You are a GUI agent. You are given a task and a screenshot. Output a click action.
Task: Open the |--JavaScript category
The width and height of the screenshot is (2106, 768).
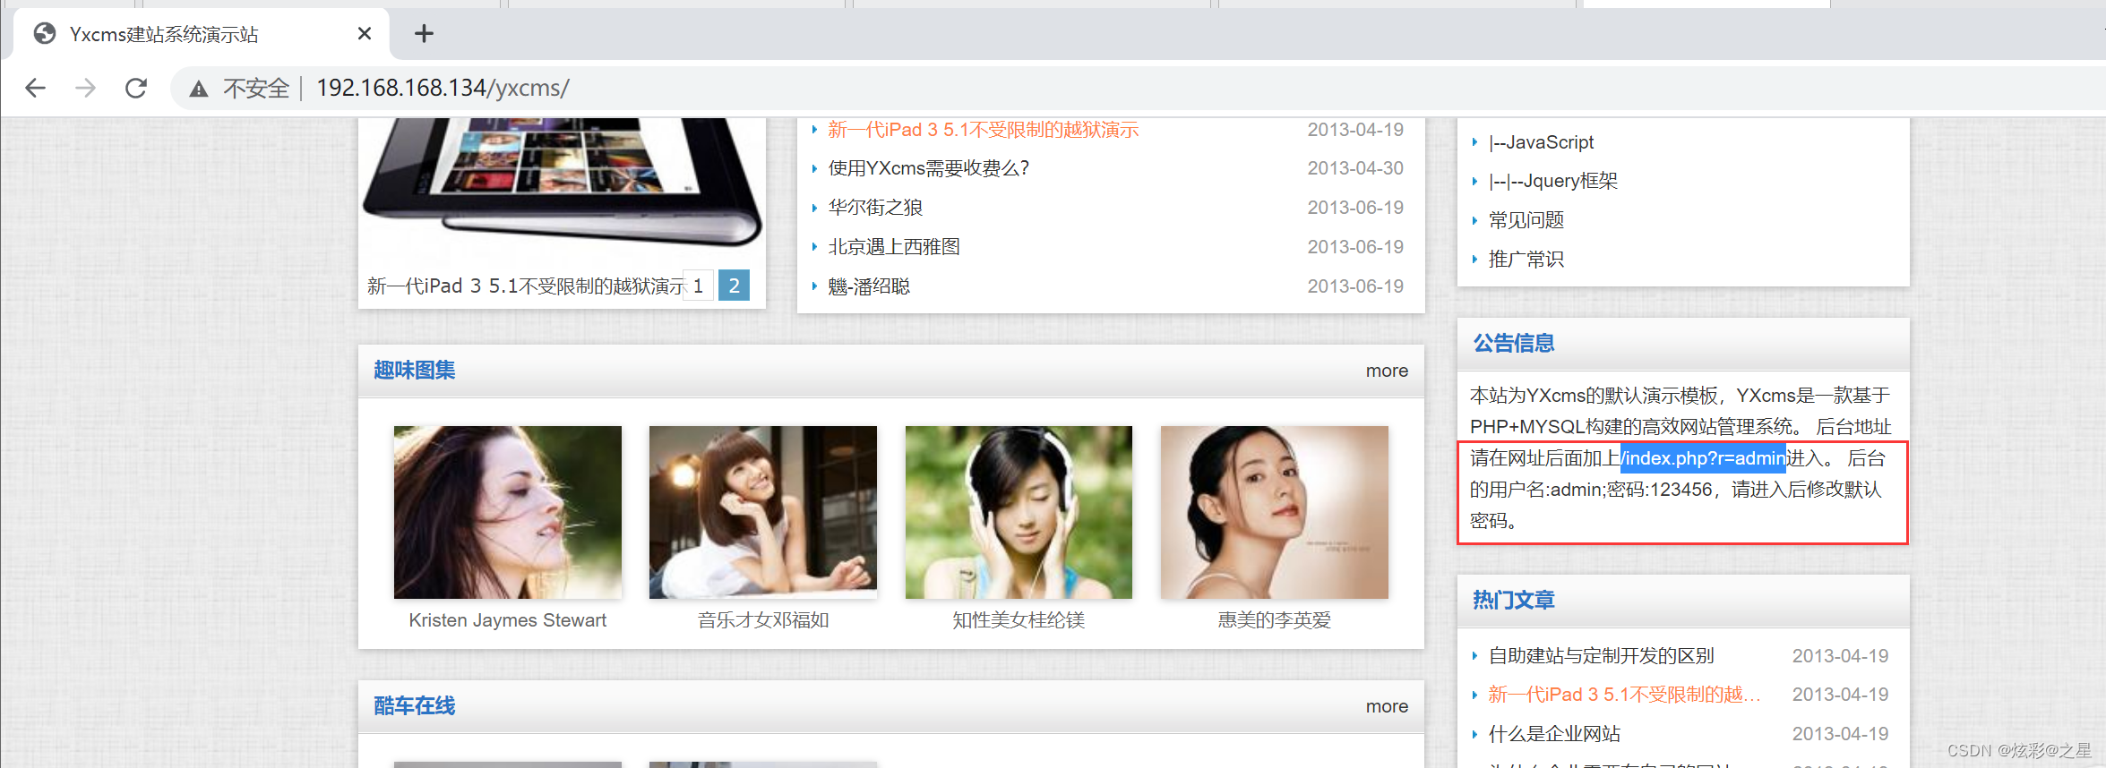point(1541,142)
